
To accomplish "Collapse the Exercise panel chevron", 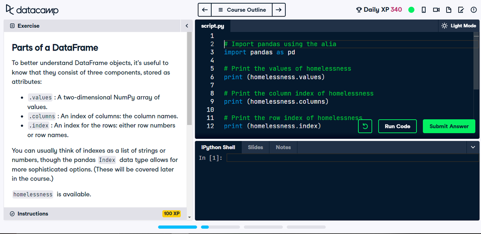I will point(186,26).
